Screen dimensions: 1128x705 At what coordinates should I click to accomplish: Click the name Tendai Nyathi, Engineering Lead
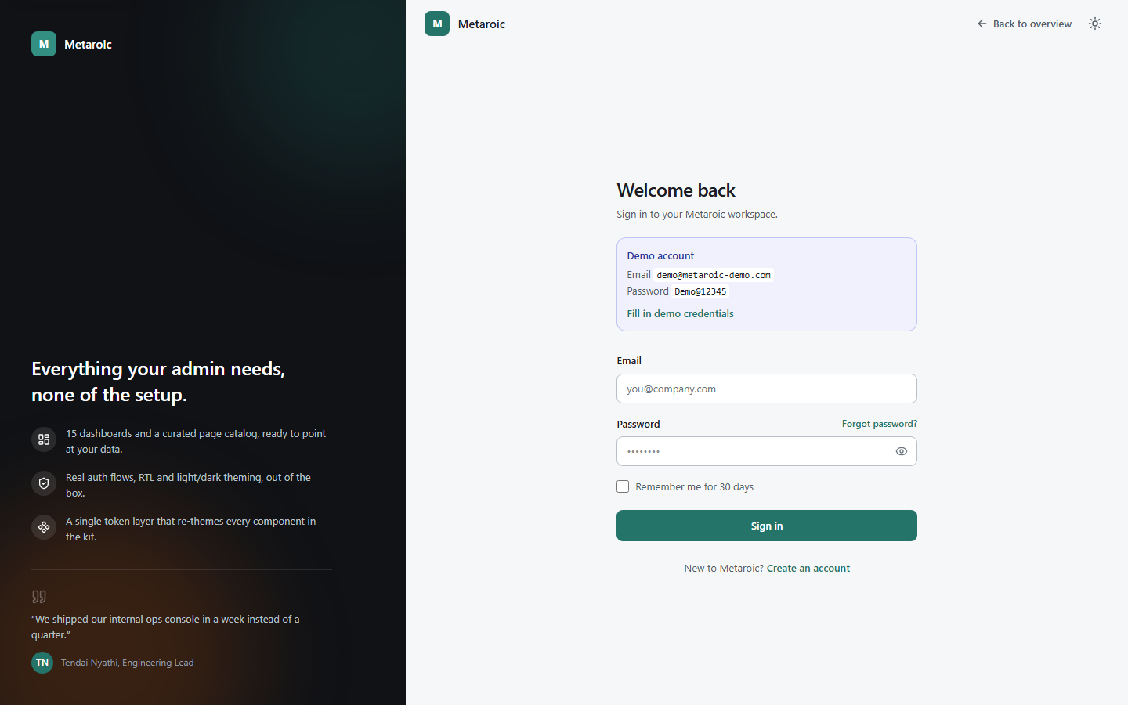coord(128,663)
